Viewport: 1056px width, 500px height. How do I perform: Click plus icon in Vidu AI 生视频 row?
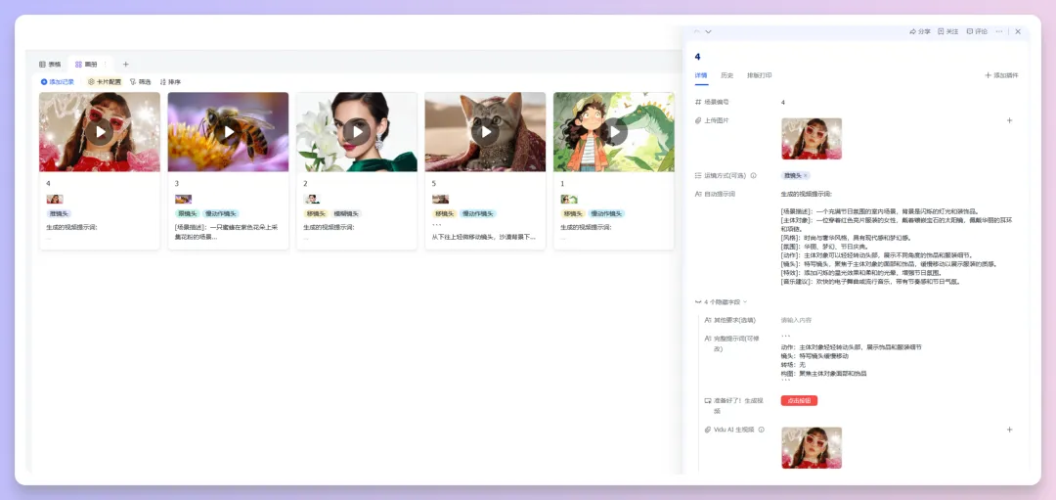point(1009,430)
